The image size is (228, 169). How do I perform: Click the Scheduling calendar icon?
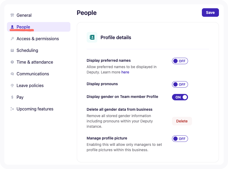click(x=12, y=50)
